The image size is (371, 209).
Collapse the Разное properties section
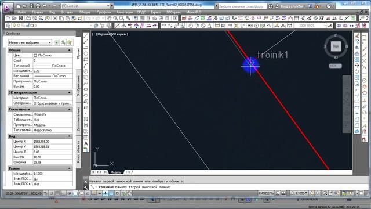pyautogui.click(x=69, y=168)
